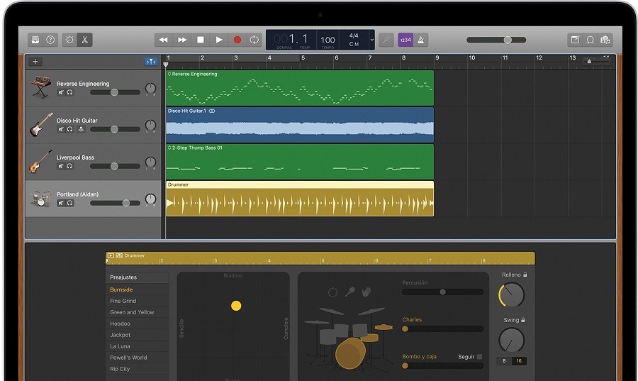Click the yellow puck in the XY pad
This screenshot has width=638, height=381.
pos(236,306)
